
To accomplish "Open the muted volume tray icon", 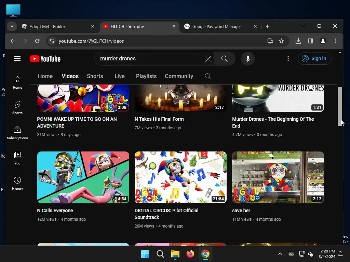I will pos(311,254).
